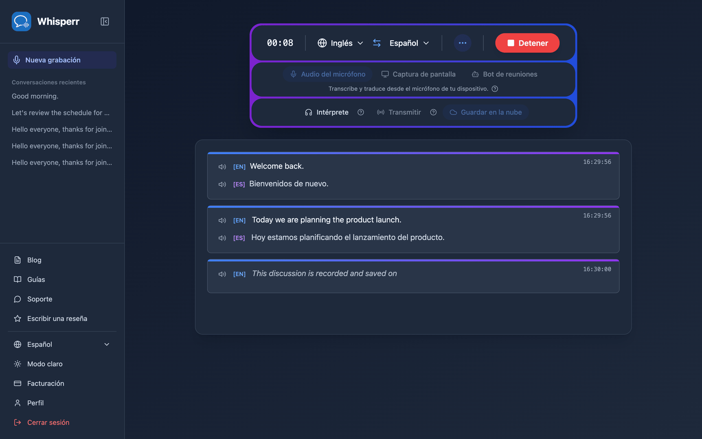Swap source and target languages
The width and height of the screenshot is (702, 439).
point(377,43)
